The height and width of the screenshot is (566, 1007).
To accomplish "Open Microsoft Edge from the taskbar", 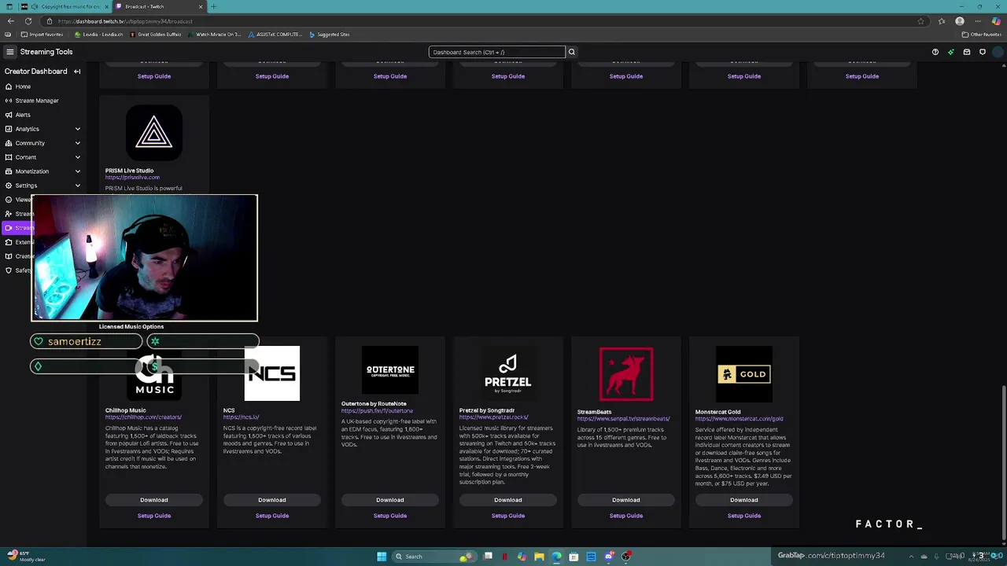I will [x=556, y=557].
